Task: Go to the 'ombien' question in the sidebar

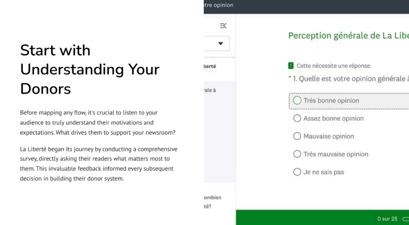Action: pos(212,198)
